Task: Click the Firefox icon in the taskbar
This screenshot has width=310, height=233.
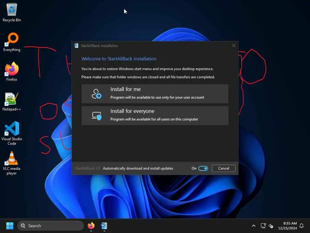Action: (91, 226)
